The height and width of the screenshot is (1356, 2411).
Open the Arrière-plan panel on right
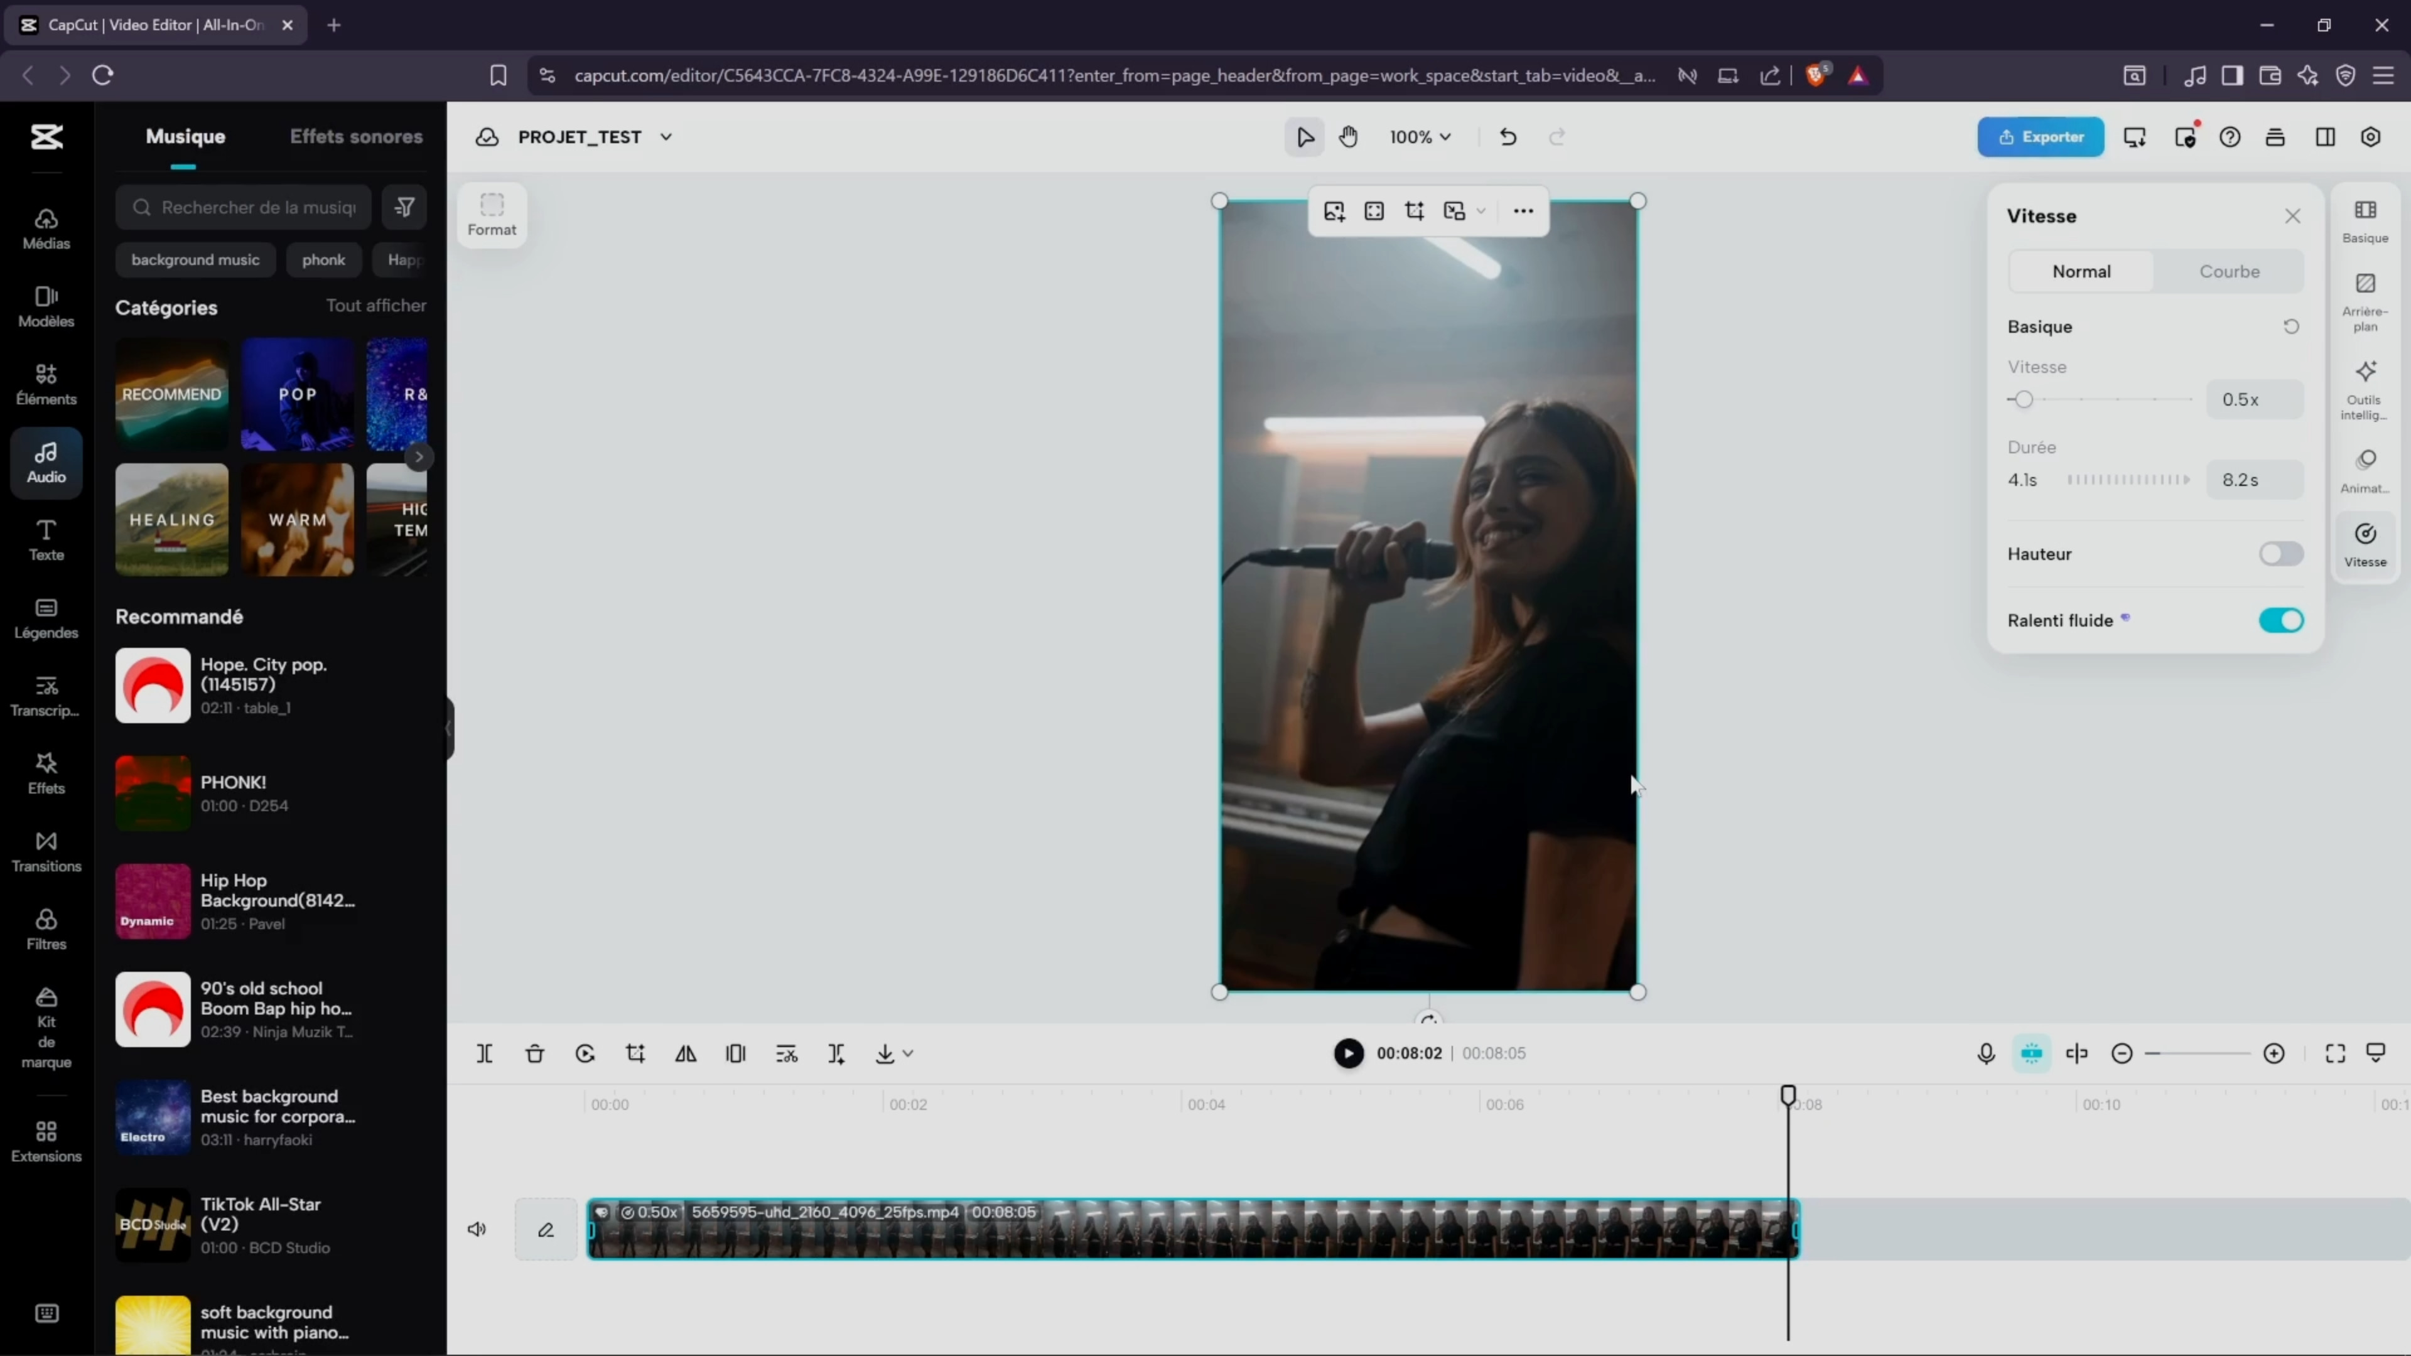click(x=2365, y=299)
